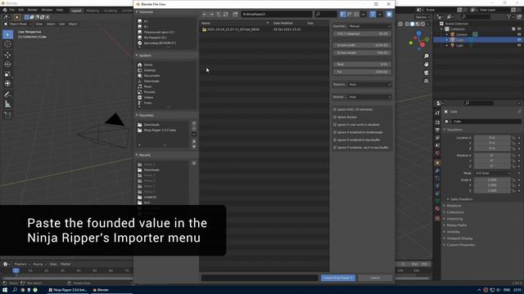Click the file path input field
Screen dimensions: 524x294
pos(277,15)
